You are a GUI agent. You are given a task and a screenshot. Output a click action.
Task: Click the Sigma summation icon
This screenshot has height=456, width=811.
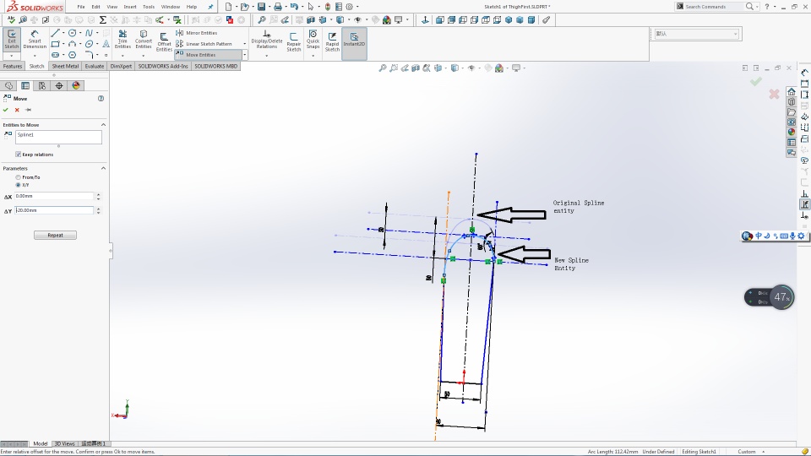click(102, 19)
